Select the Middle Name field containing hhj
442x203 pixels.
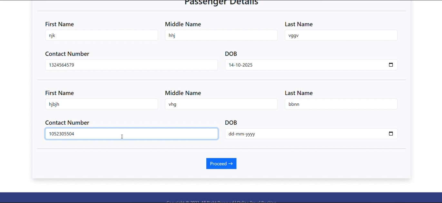click(x=221, y=35)
